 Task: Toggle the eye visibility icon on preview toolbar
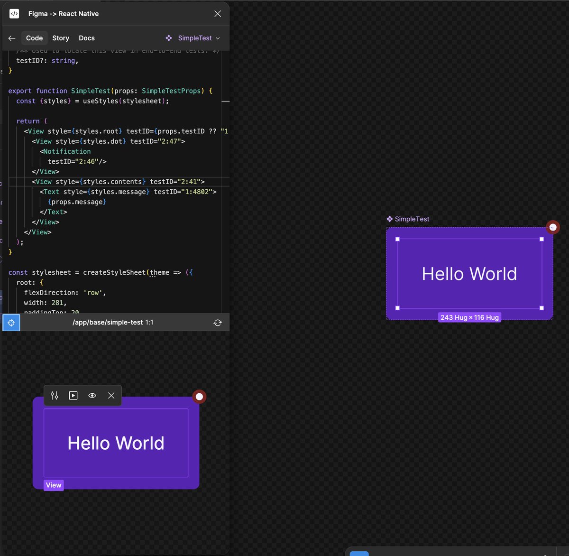click(x=92, y=396)
